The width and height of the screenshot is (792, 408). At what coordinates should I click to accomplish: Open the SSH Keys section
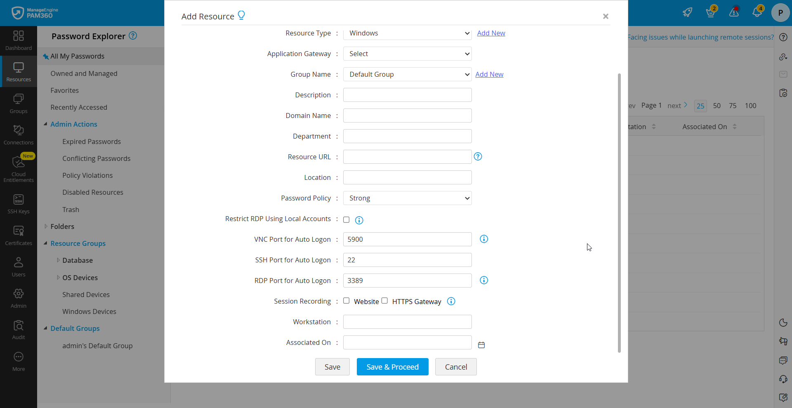[18, 203]
